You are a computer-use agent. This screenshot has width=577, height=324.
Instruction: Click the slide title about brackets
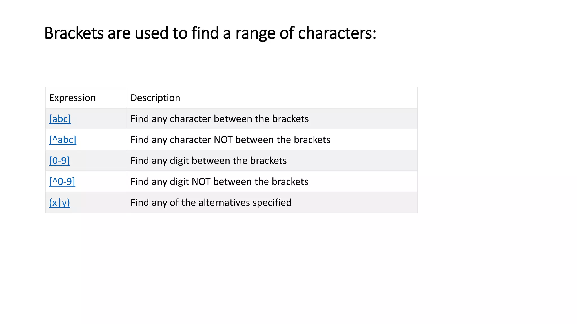click(210, 33)
